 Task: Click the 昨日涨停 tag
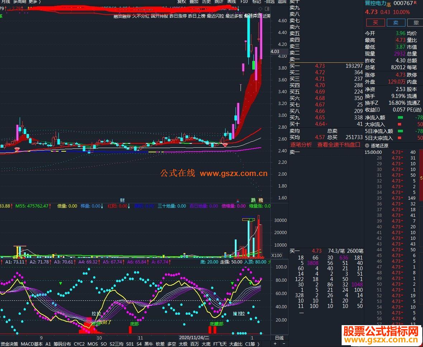[x=178, y=16]
